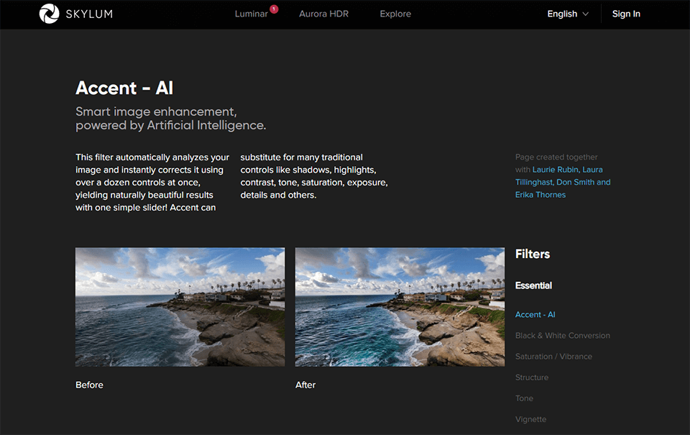The height and width of the screenshot is (435, 690).
Task: Click the Sign In button
Action: pyautogui.click(x=625, y=14)
